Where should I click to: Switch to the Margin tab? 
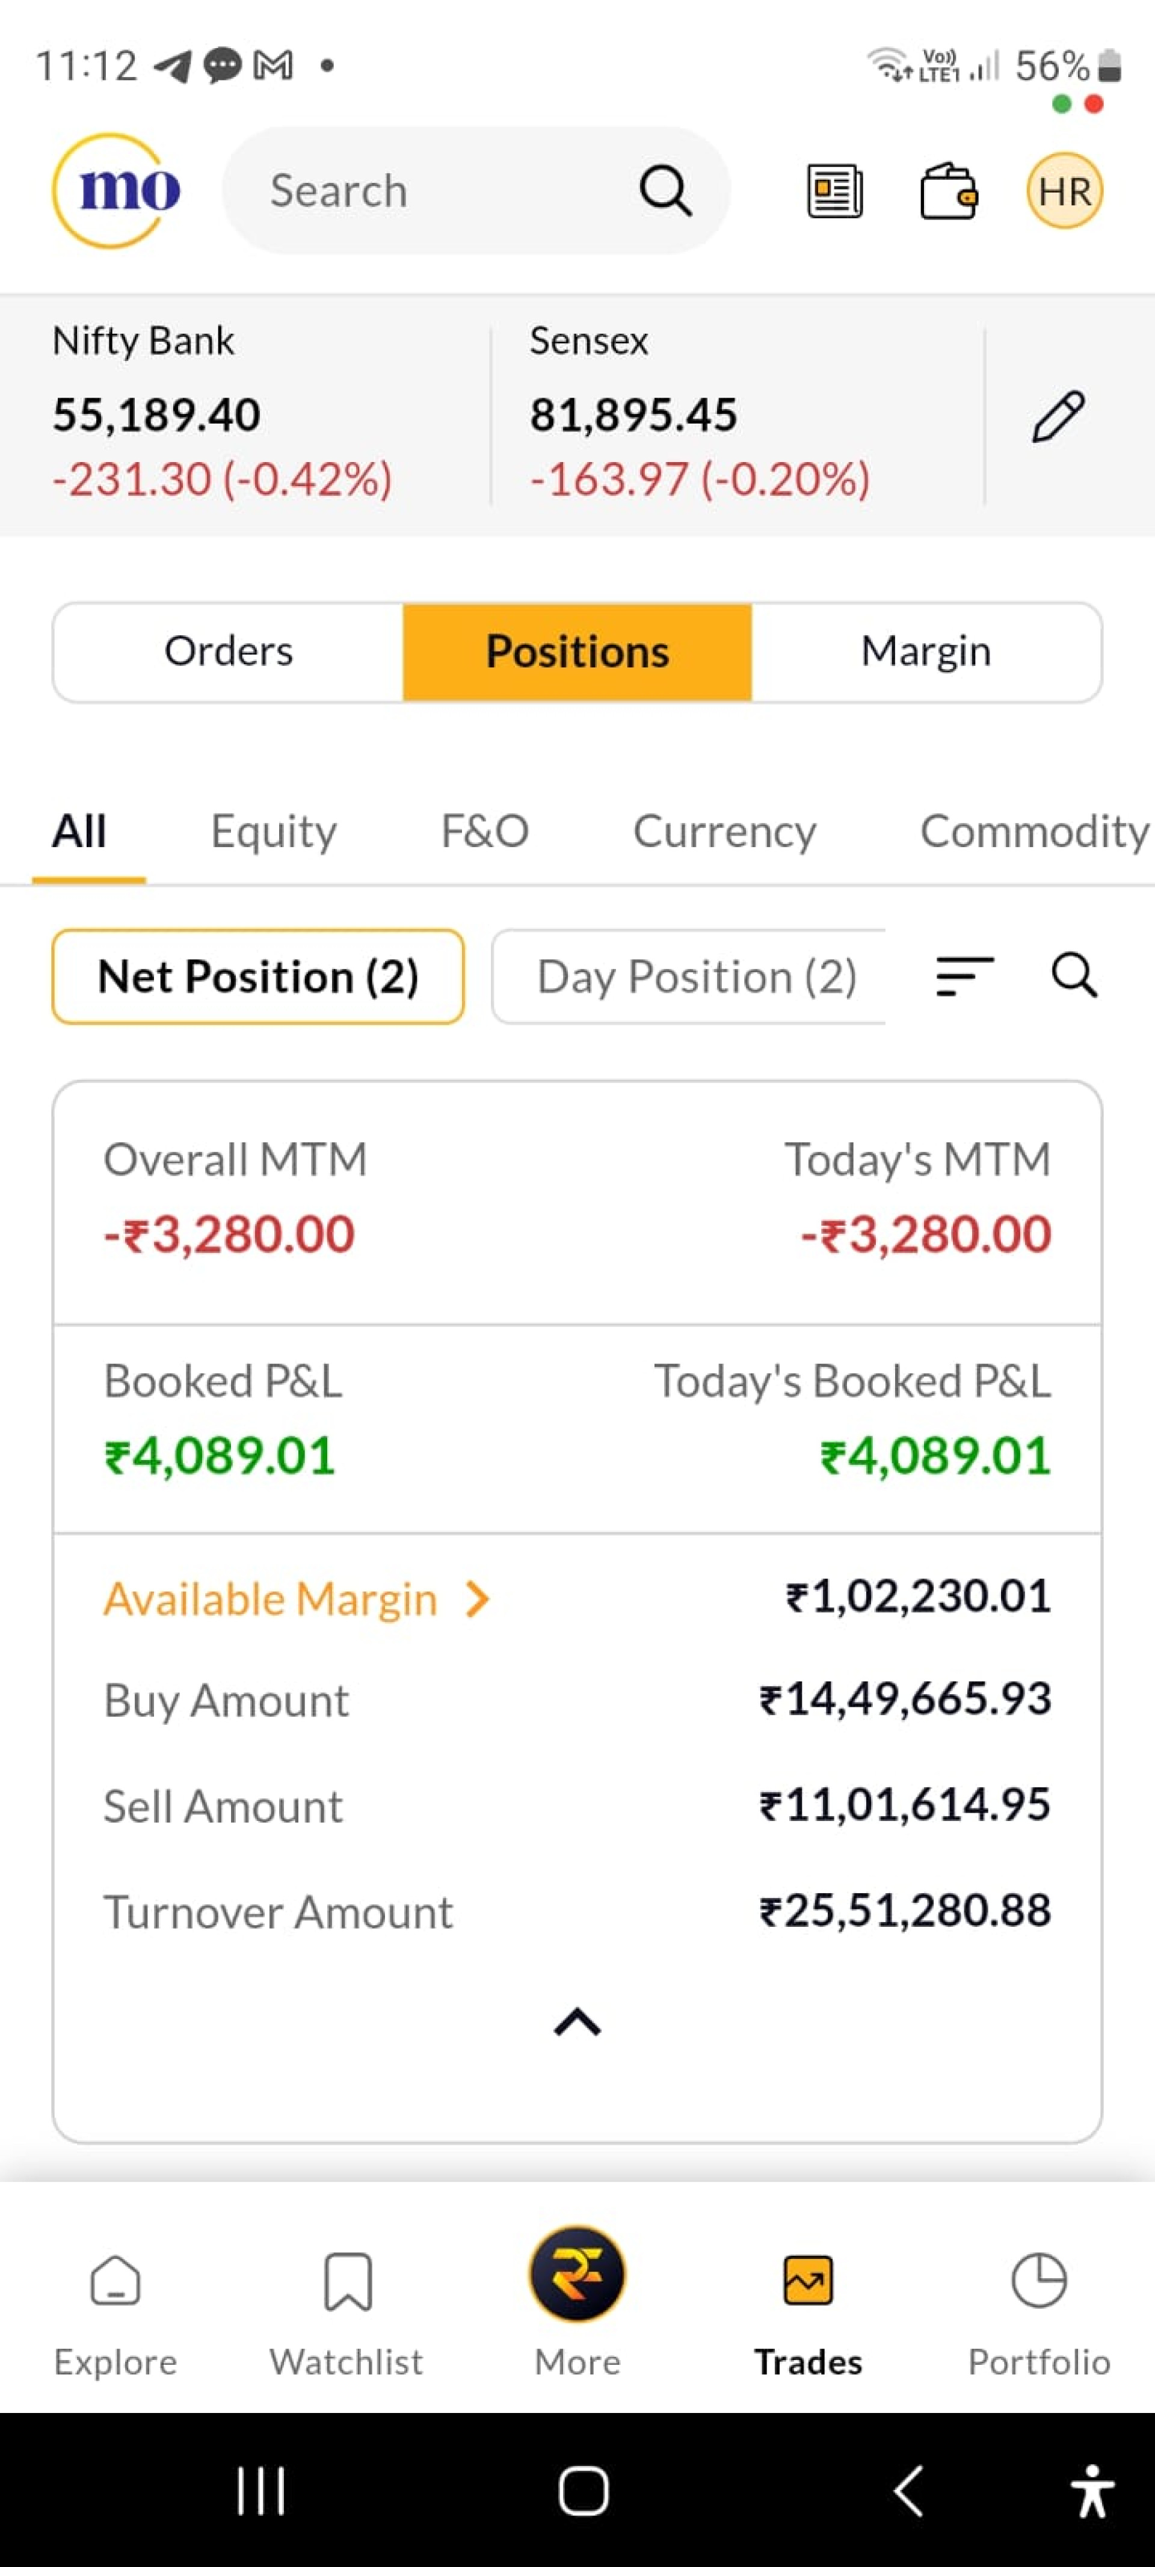(925, 652)
